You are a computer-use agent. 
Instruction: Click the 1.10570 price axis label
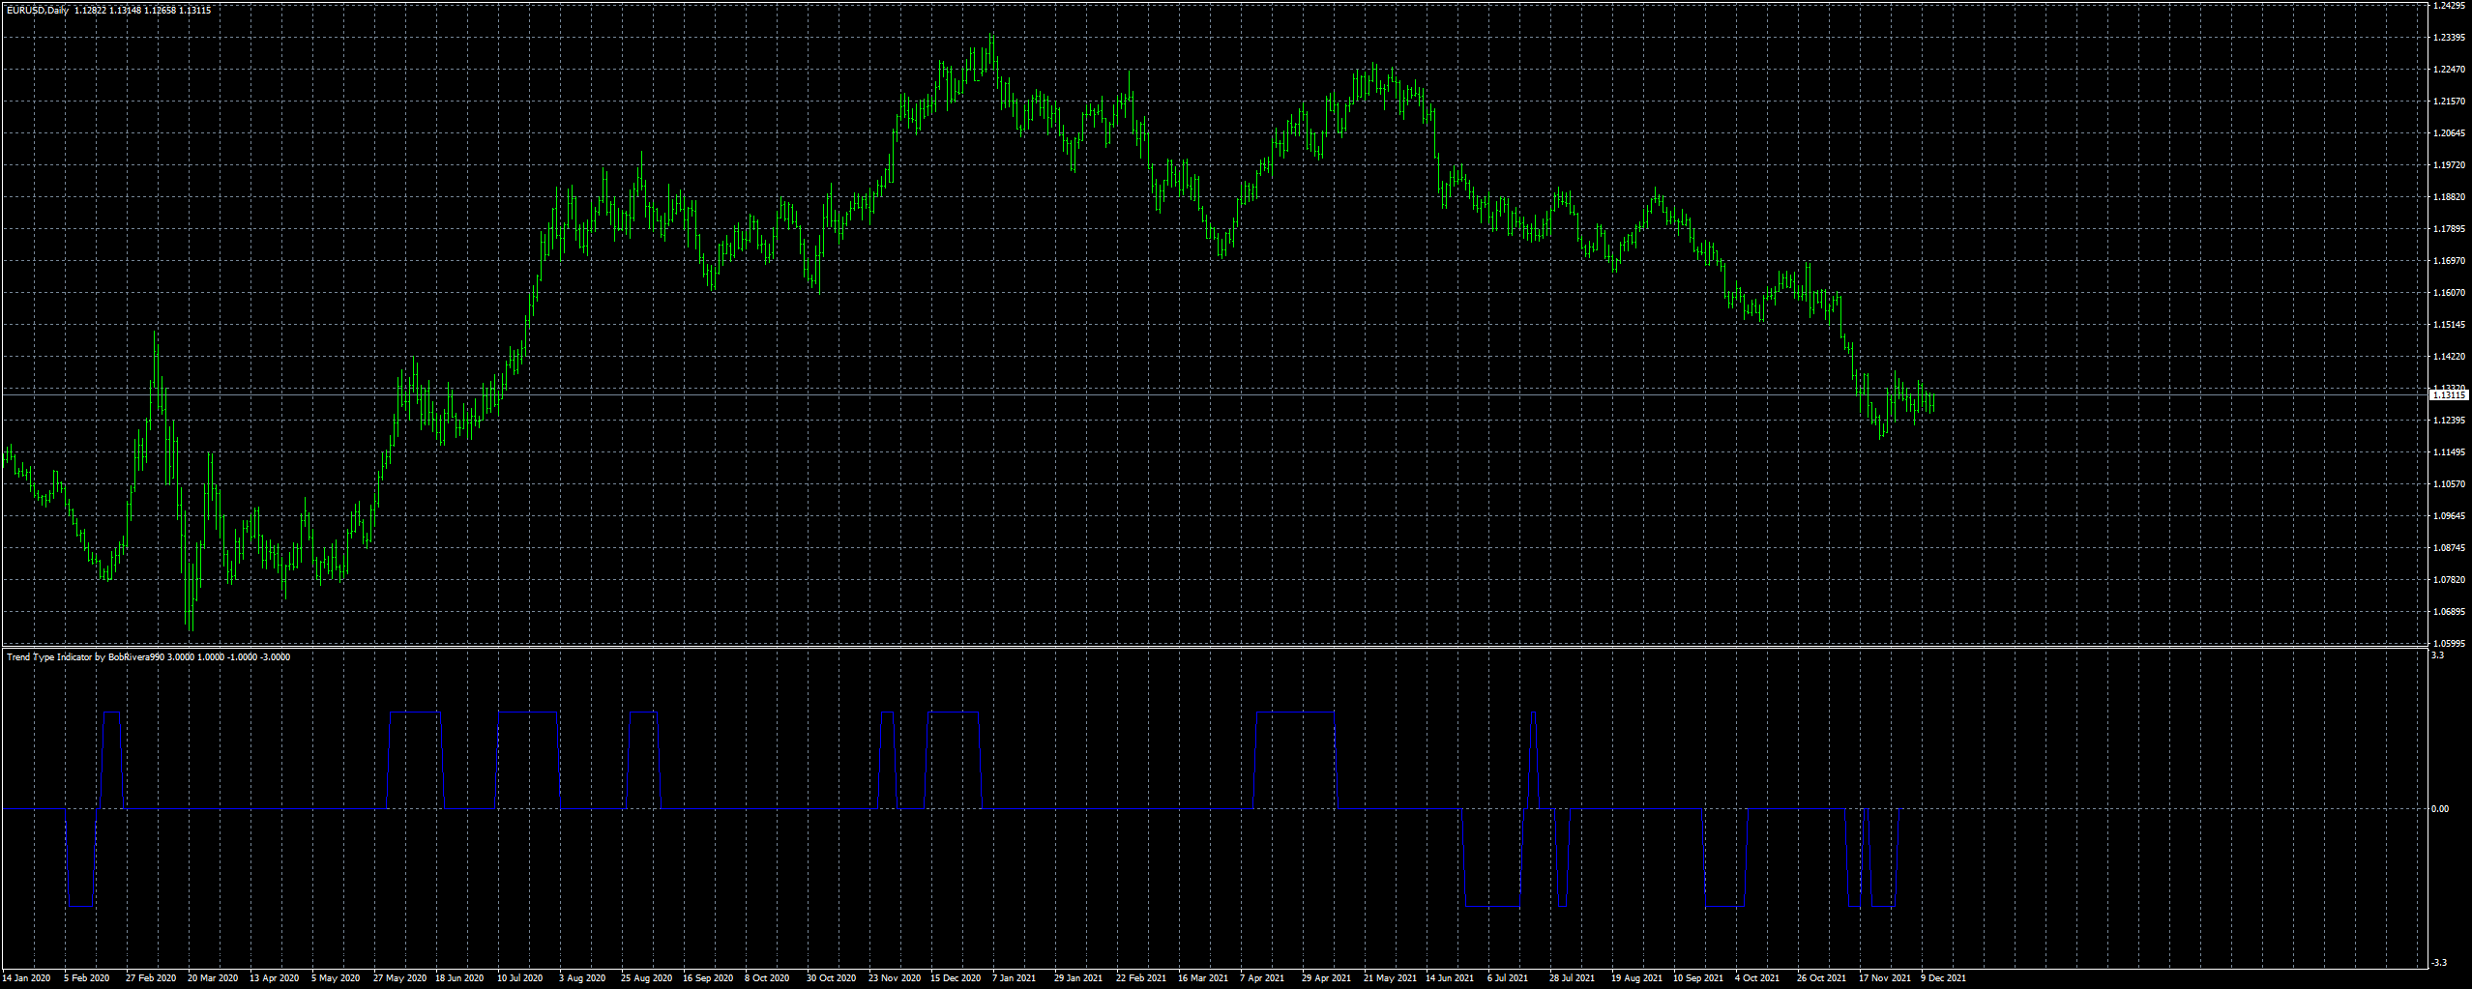(2449, 484)
